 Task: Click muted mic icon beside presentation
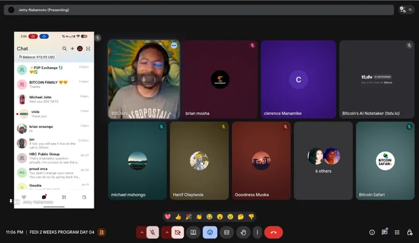click(98, 38)
